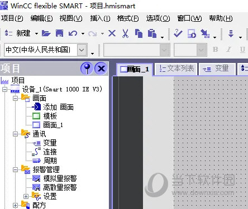The height and width of the screenshot is (209, 248).
Task: Select the 周期 tree item
Action: point(50,161)
